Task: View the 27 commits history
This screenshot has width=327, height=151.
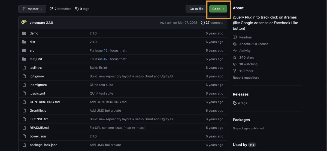Action: [x=212, y=23]
